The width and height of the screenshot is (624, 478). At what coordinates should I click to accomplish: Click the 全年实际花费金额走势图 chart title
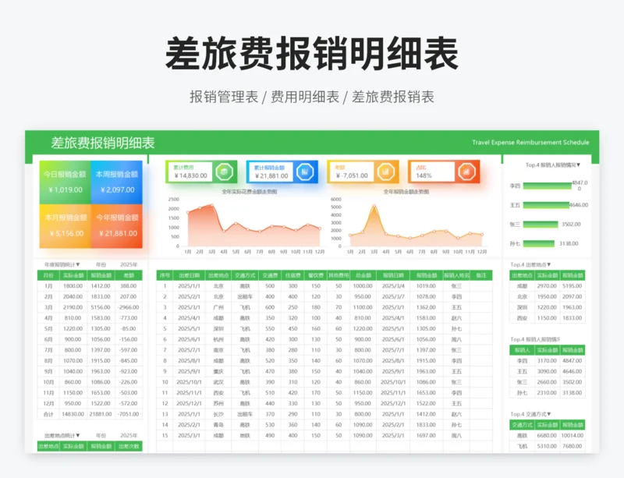[x=250, y=192]
